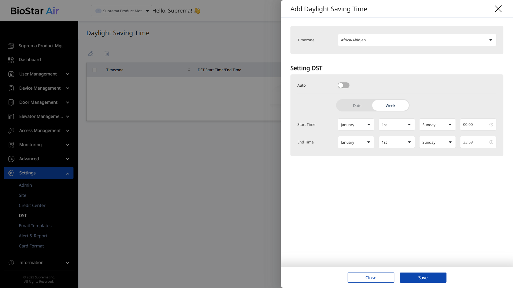The image size is (513, 288).
Task: Click the User Management person icon
Action: (x=11, y=74)
